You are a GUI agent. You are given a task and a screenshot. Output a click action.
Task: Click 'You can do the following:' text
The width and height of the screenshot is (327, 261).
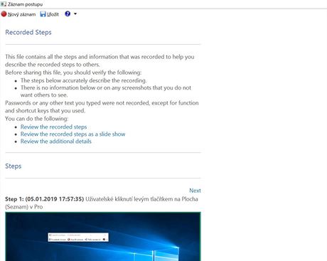(x=37, y=119)
